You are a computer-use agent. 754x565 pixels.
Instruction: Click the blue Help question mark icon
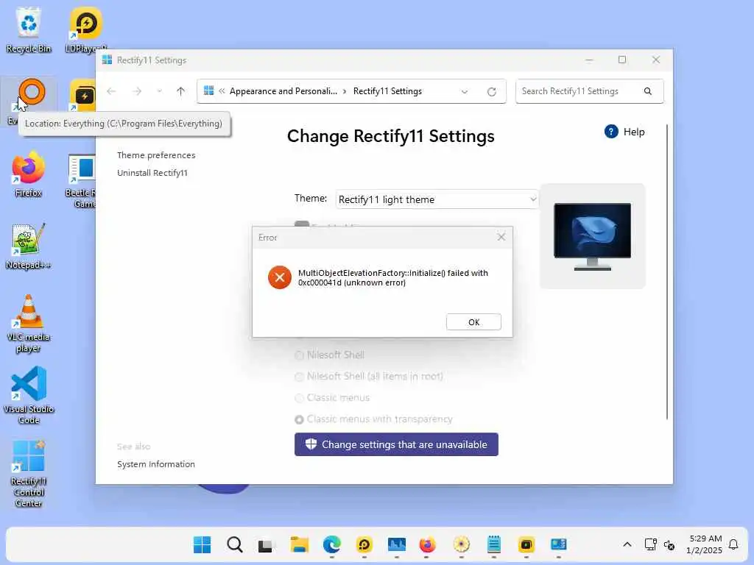pos(611,132)
